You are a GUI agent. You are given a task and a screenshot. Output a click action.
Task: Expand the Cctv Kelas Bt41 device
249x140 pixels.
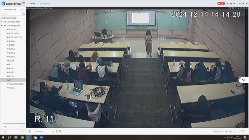click(x=2, y=22)
